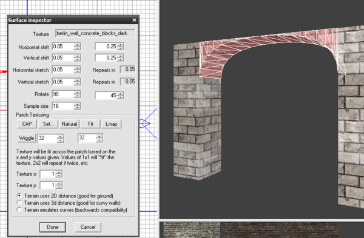This screenshot has height=238, width=364.
Task: Select Terrain emulates curves option
Action: pos(19,210)
